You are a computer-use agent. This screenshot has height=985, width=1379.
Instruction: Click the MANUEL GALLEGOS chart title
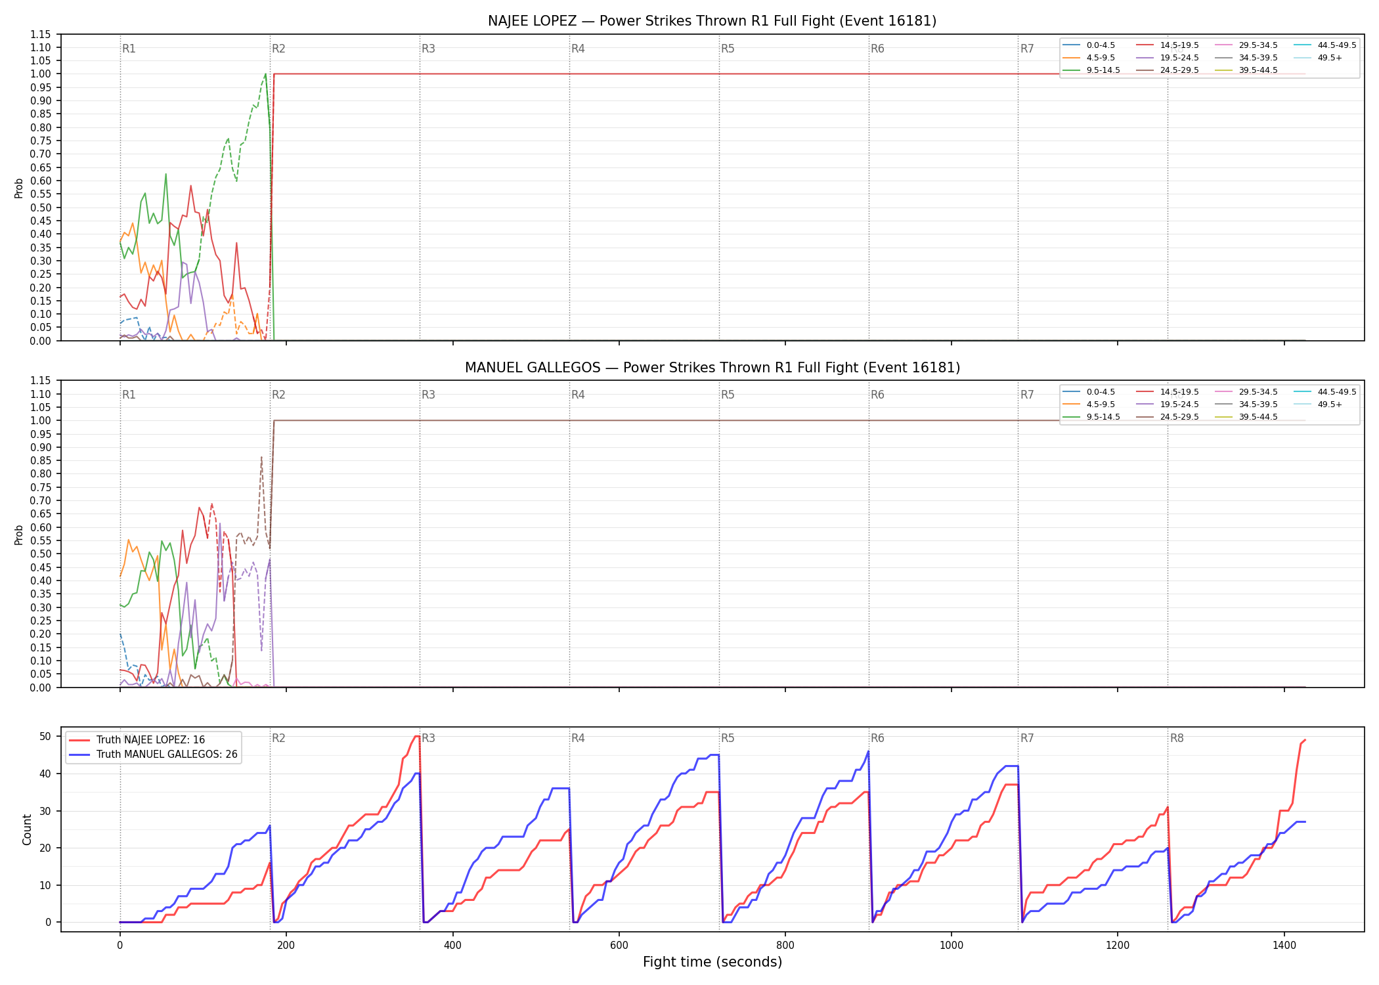(712, 368)
